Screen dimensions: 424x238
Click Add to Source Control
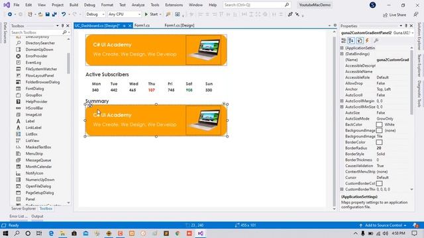[383, 225]
